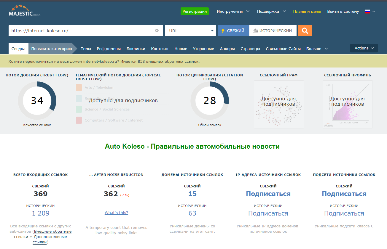This screenshot has width=387, height=249.
Task: Click the Auto Koleso page title
Action: pos(192,146)
